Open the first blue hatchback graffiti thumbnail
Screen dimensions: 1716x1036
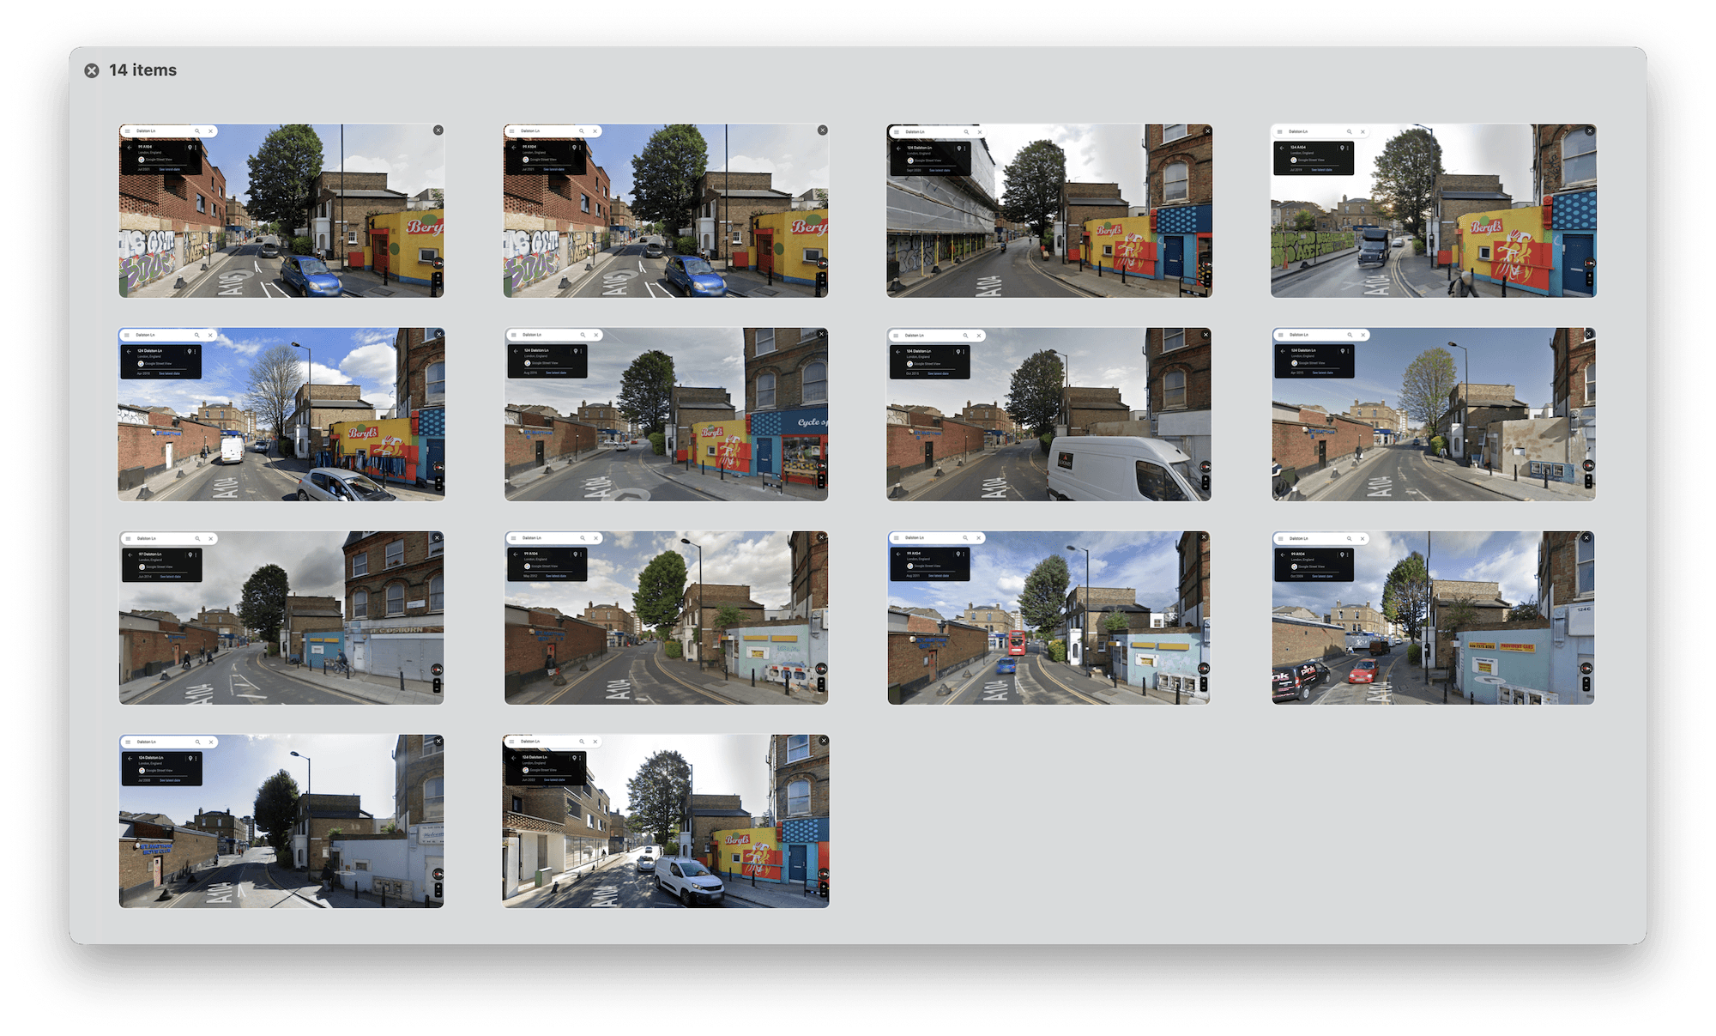pos(281,211)
